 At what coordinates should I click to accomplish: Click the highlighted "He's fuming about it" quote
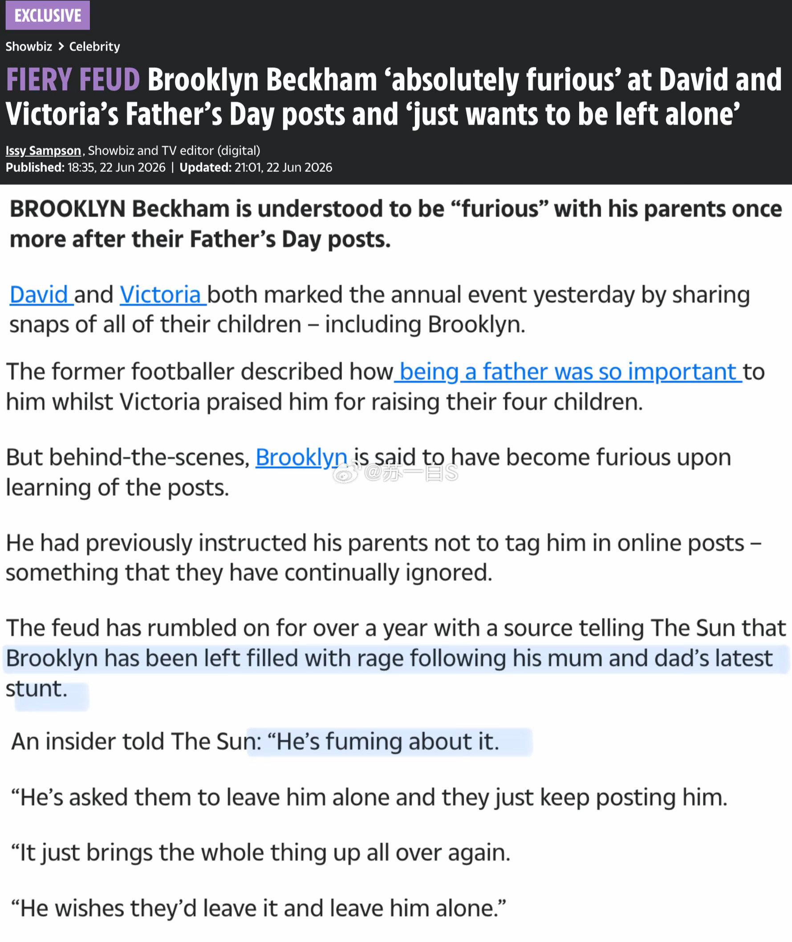coord(387,742)
